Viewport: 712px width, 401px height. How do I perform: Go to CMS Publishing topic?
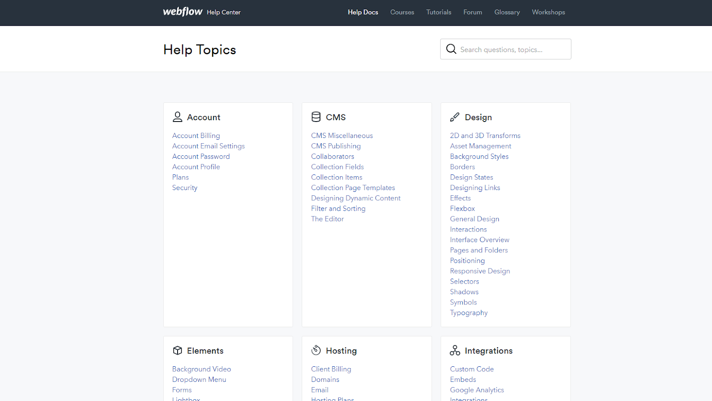click(336, 146)
